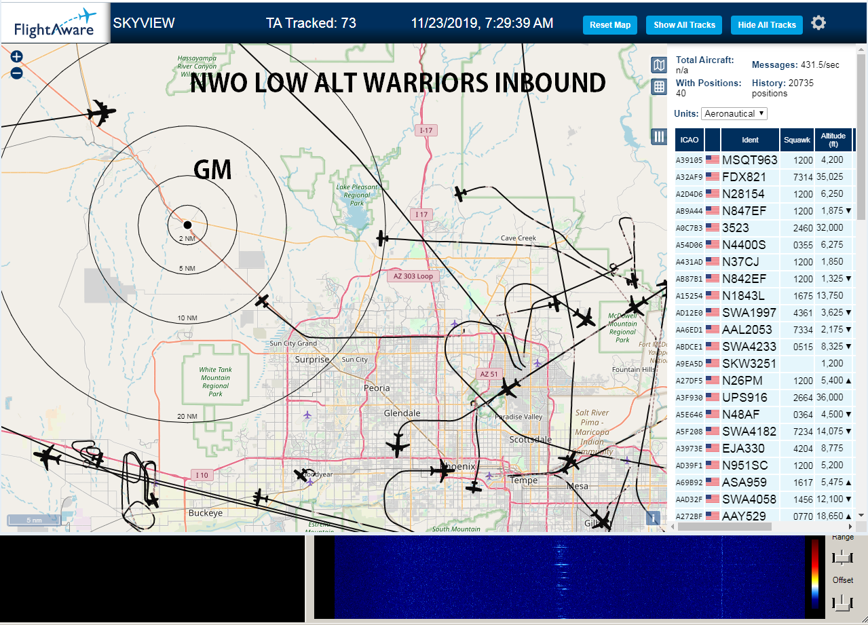868x625 pixels.
Task: Click the grid table view icon
Action: 658,87
